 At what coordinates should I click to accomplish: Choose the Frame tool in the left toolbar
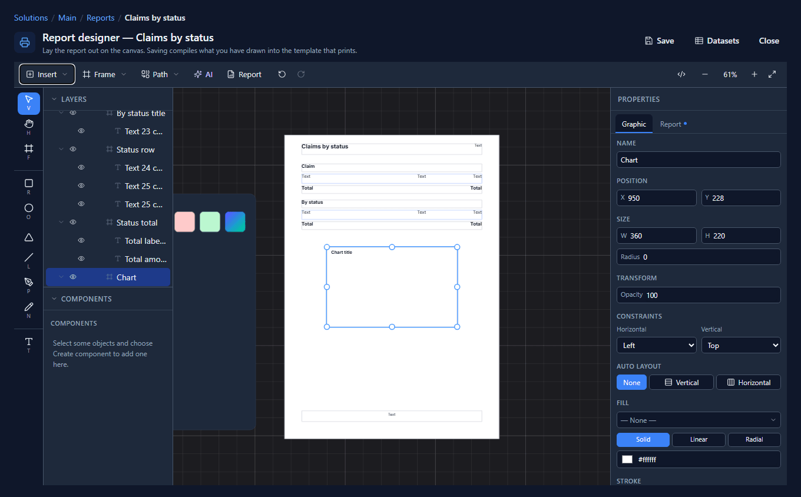(x=29, y=152)
